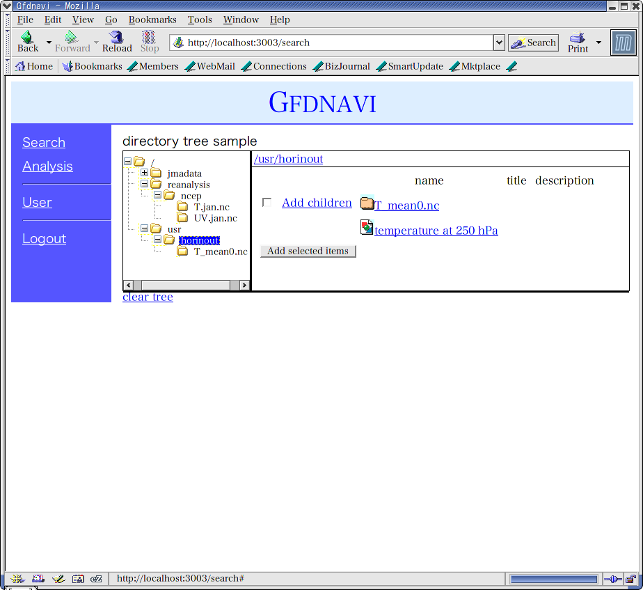The width and height of the screenshot is (643, 590).
Task: Click the Print toolbar icon
Action: point(578,42)
